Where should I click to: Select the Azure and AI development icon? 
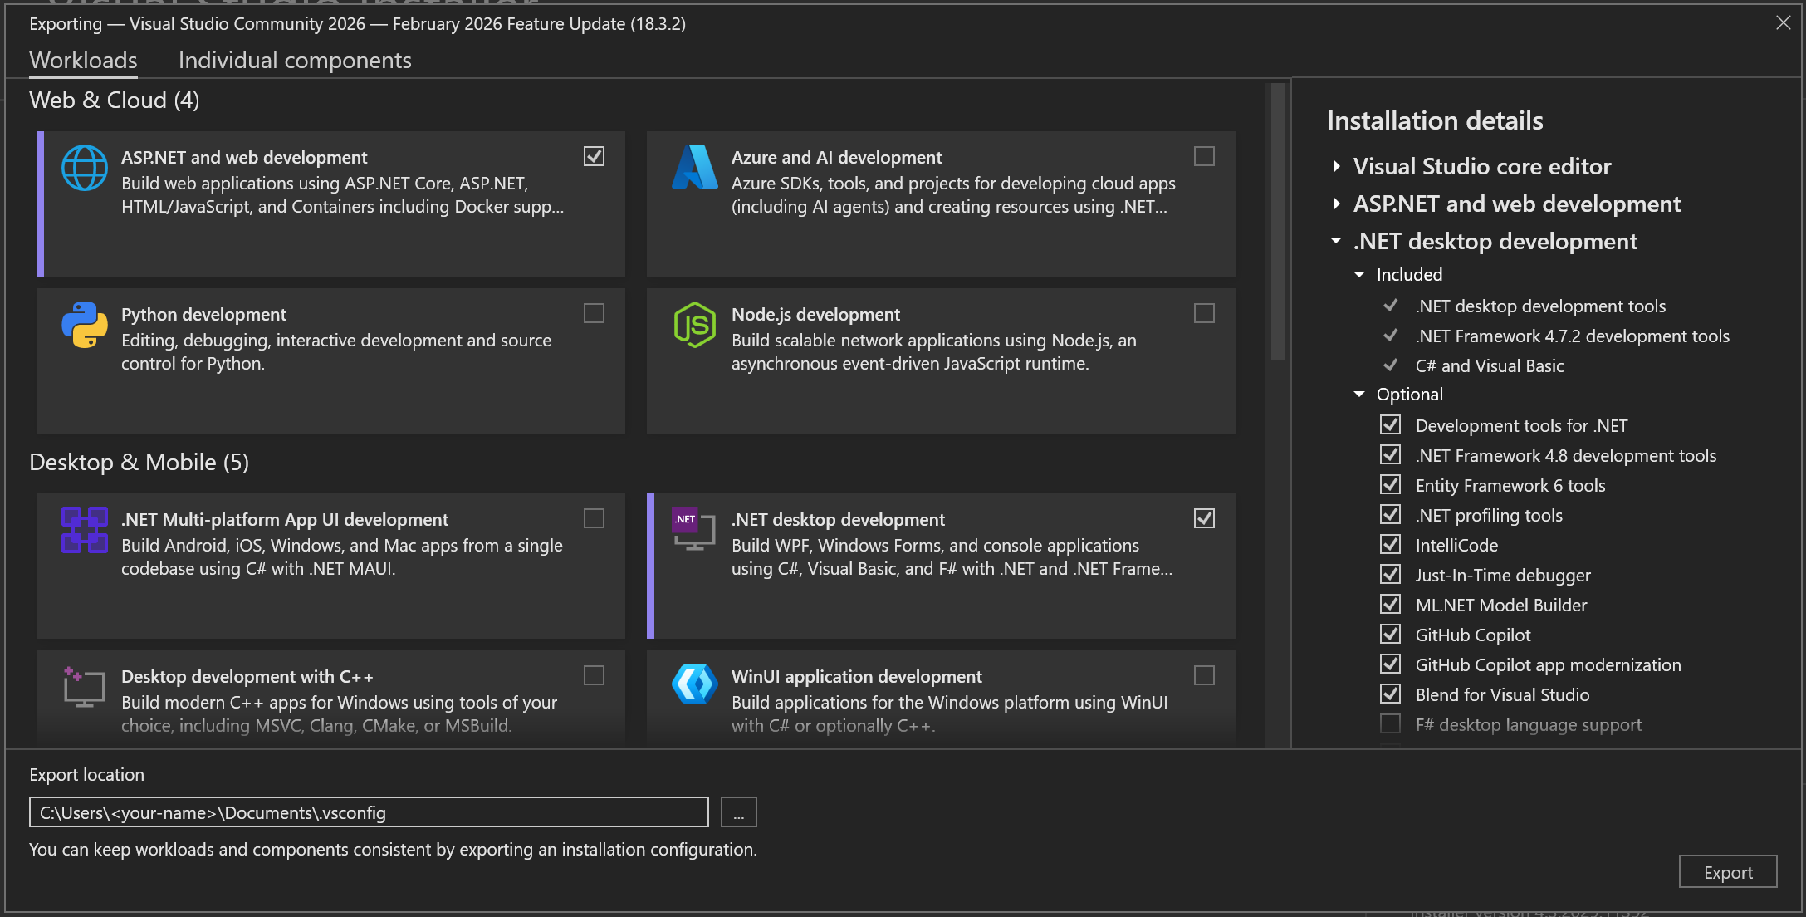[x=694, y=168]
